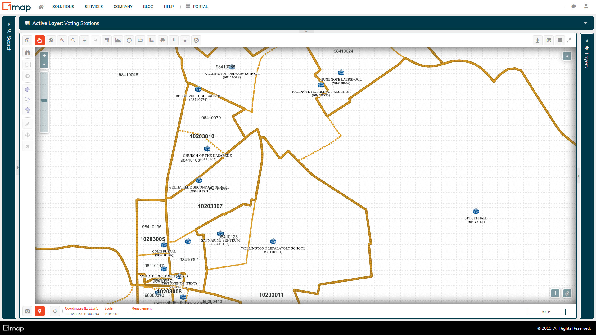
Task: Click the download arrow tool
Action: point(174,40)
